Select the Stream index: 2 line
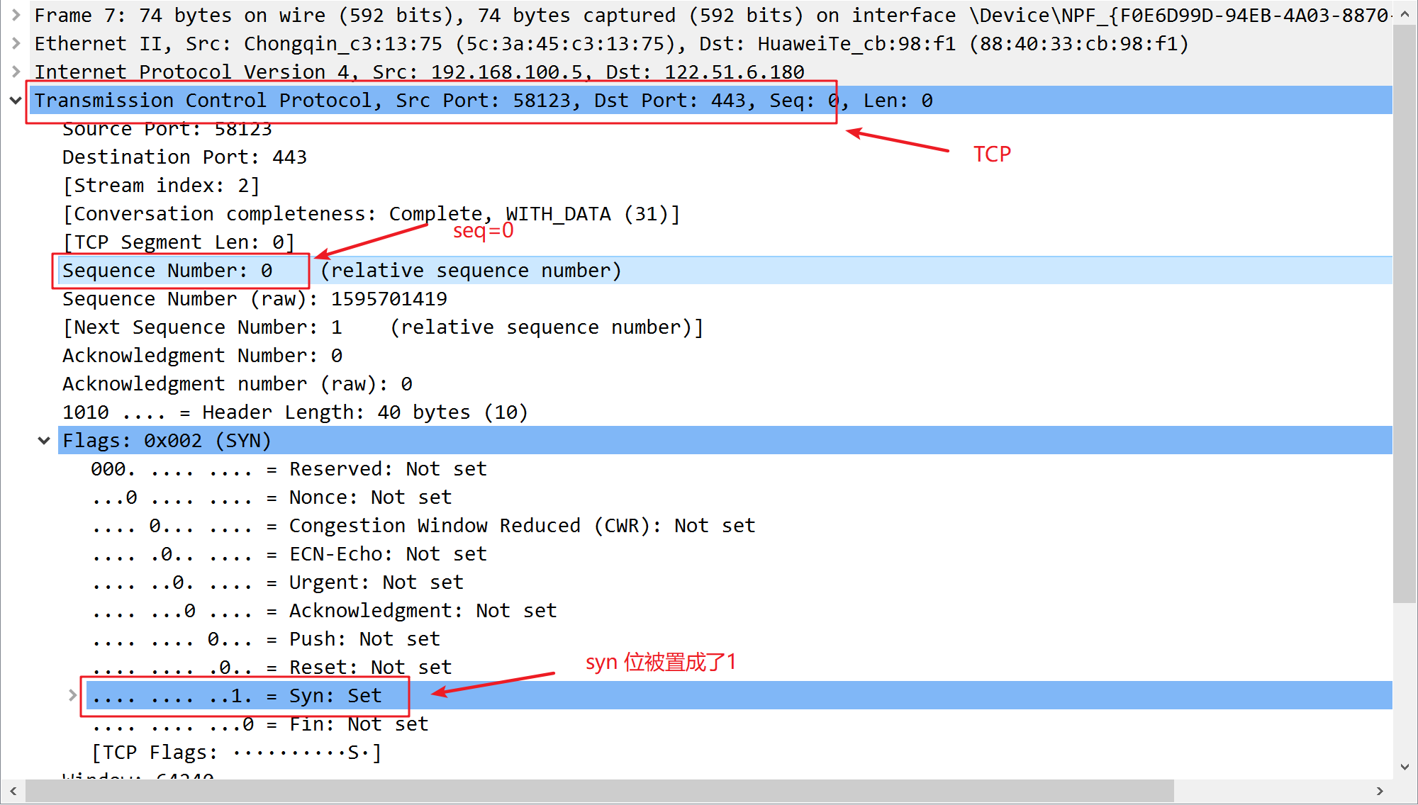This screenshot has width=1418, height=805. coord(161,186)
